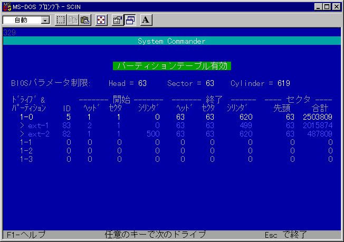Click the Paste clipboard toolbar icon
The width and height of the screenshot is (344, 242).
85,20
